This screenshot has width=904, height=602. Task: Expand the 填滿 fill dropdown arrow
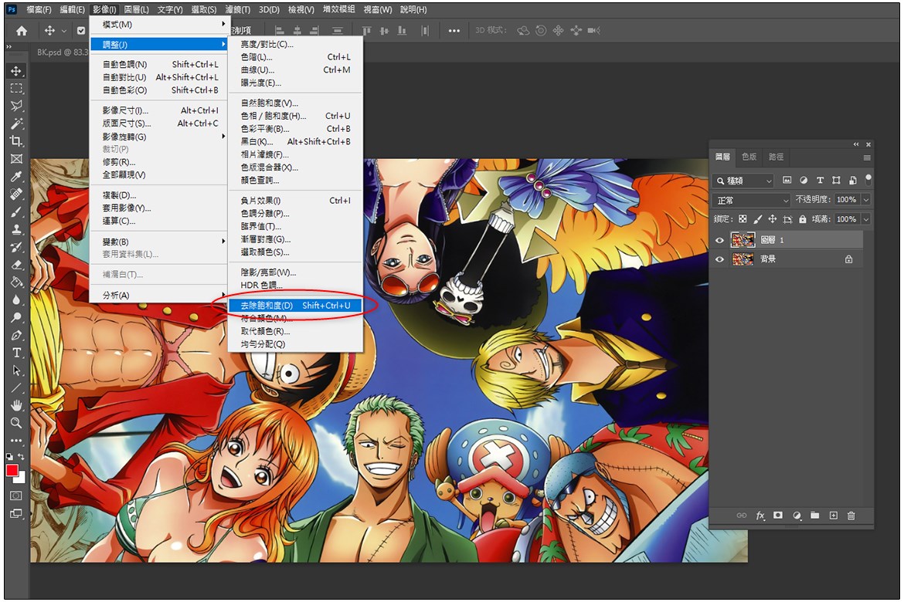click(865, 219)
